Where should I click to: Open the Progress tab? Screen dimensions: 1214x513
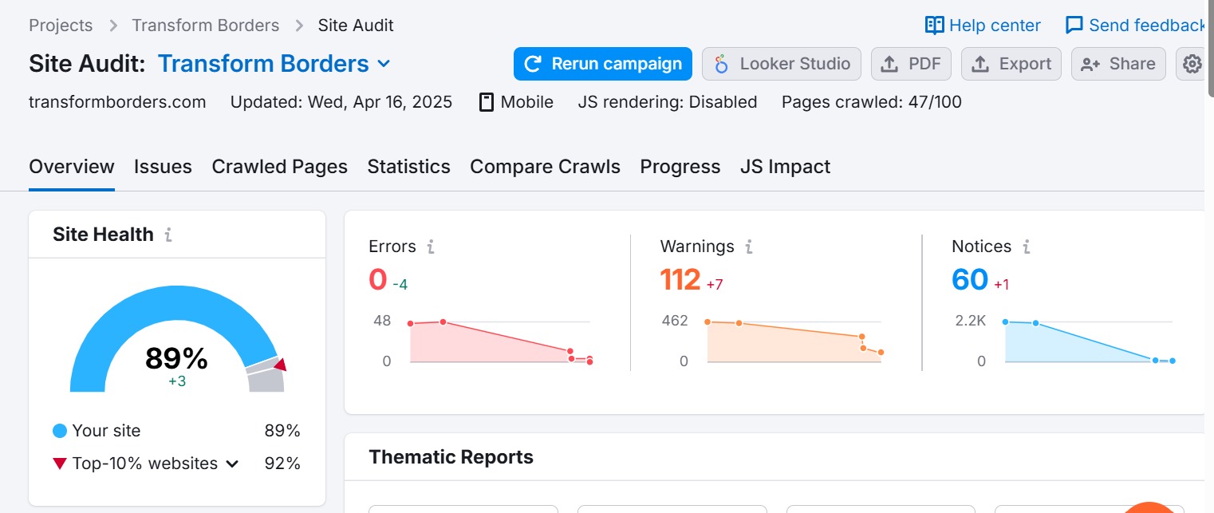click(680, 167)
